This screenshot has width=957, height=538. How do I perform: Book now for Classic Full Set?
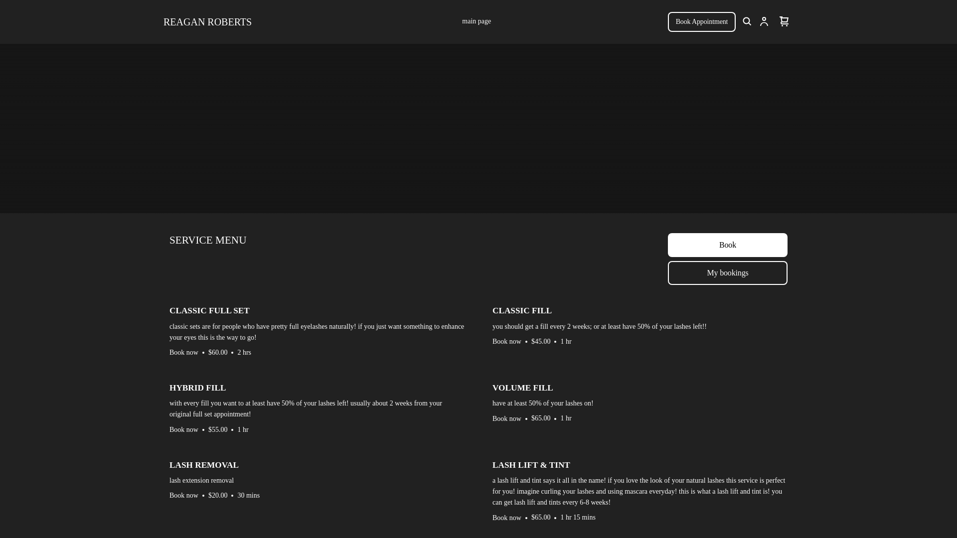[184, 353]
